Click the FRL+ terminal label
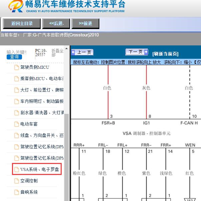Screen dimensions: 201x201 point(122,145)
